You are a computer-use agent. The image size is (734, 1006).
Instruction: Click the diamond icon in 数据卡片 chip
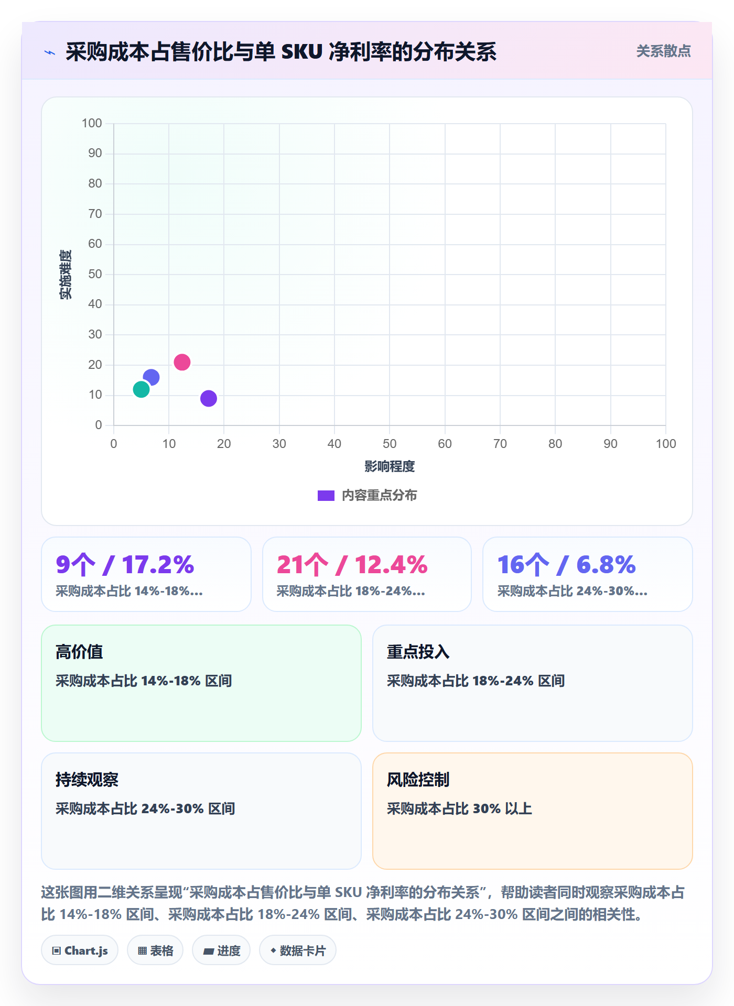pyautogui.click(x=273, y=950)
